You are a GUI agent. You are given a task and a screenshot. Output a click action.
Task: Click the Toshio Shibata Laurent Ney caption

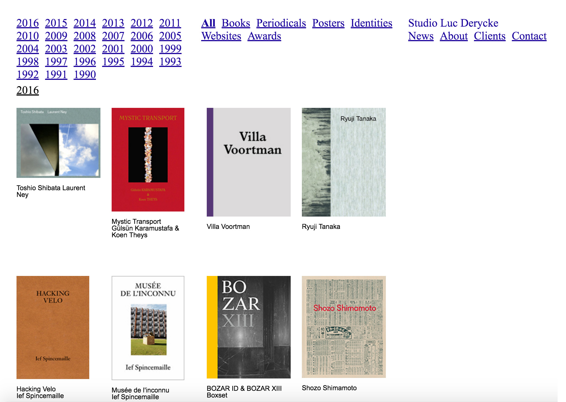click(51, 191)
